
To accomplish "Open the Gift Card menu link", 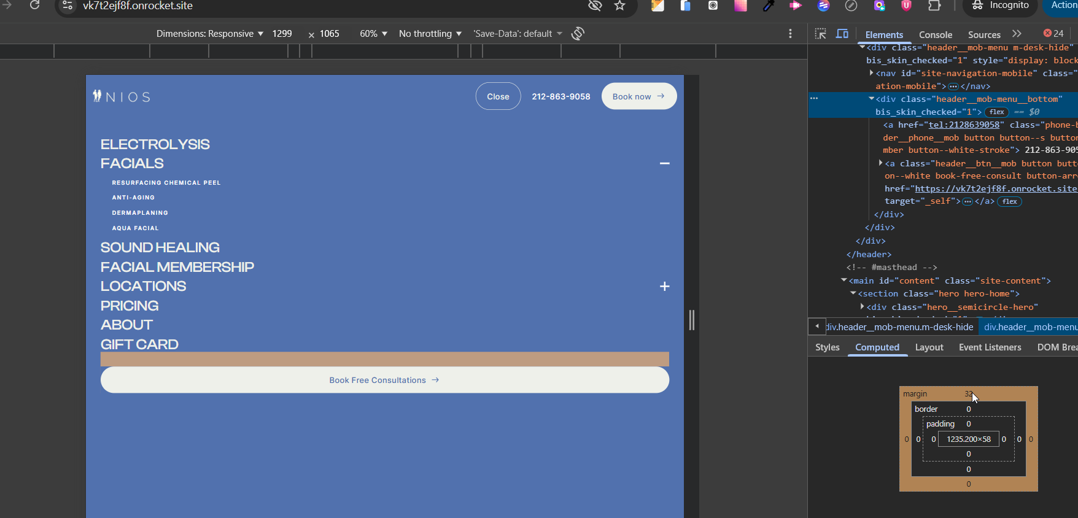I will pos(139,344).
